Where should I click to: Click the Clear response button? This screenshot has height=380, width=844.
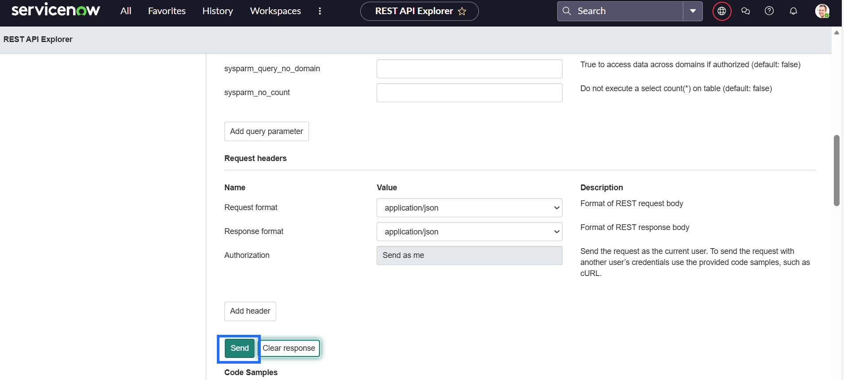click(x=289, y=348)
